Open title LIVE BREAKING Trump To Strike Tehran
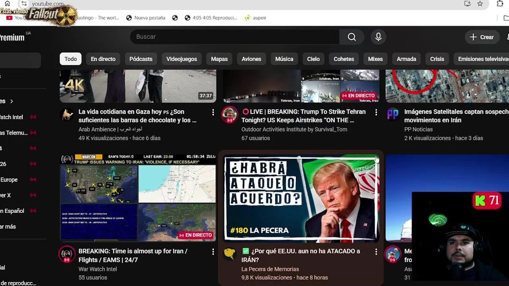The height and width of the screenshot is (286, 509). click(x=303, y=116)
